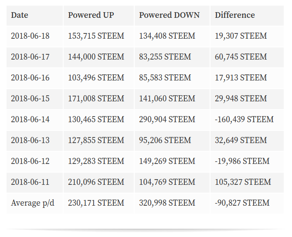Click the -19,986 STEEM difference cell
292x237 pixels.
click(x=247, y=161)
